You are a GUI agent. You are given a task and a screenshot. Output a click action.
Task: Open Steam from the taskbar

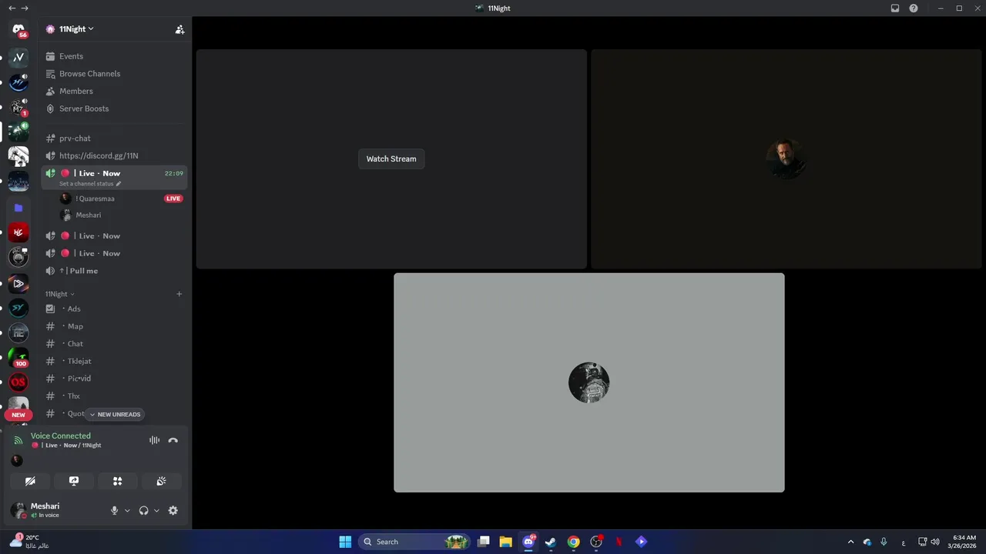[551, 542]
